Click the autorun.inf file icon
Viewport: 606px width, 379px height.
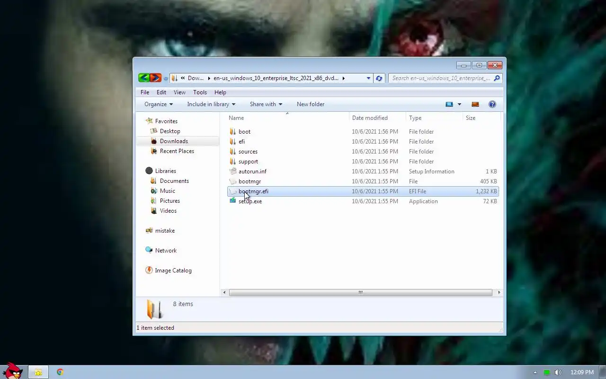232,171
